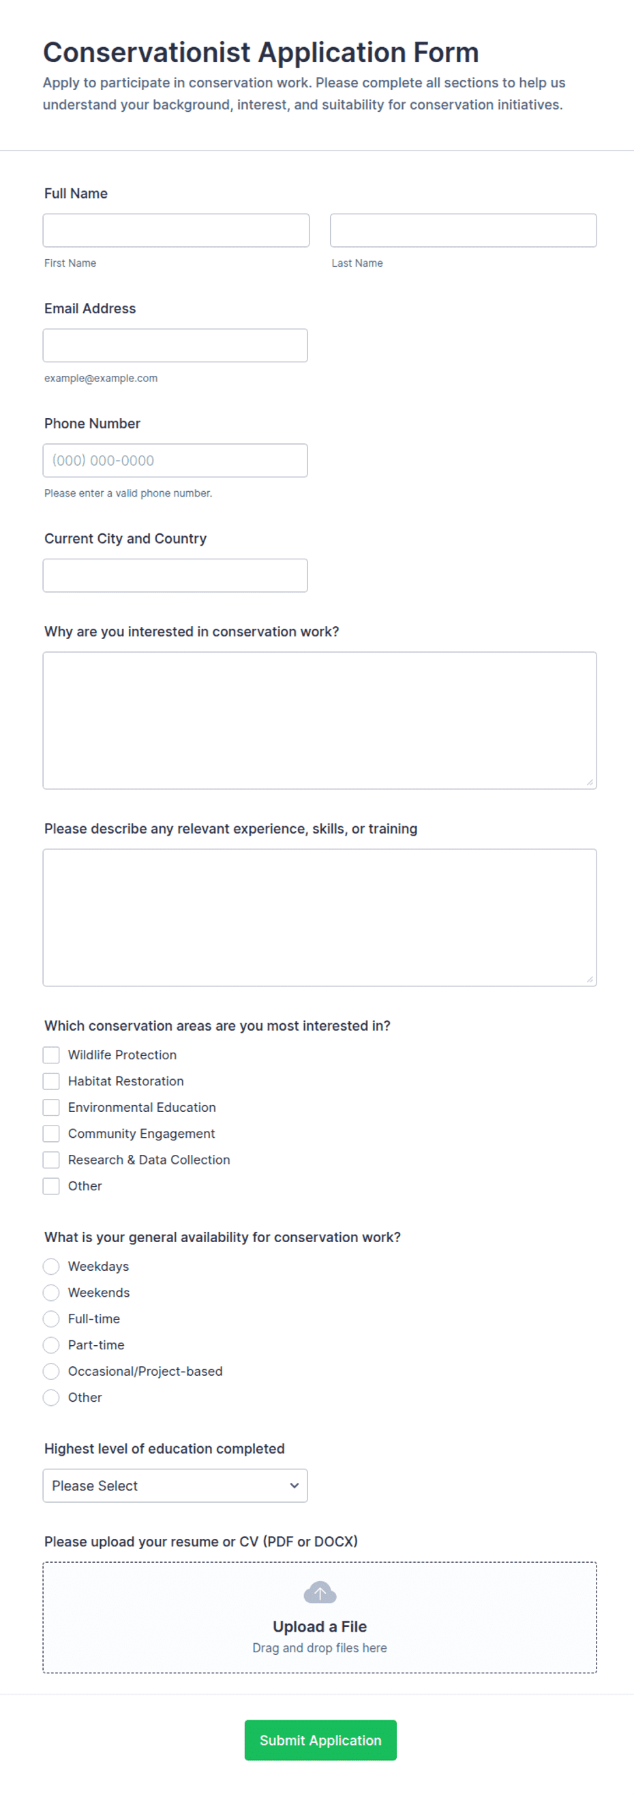Enable the Environmental Education checkbox
The width and height of the screenshot is (634, 1794).
click(51, 1107)
